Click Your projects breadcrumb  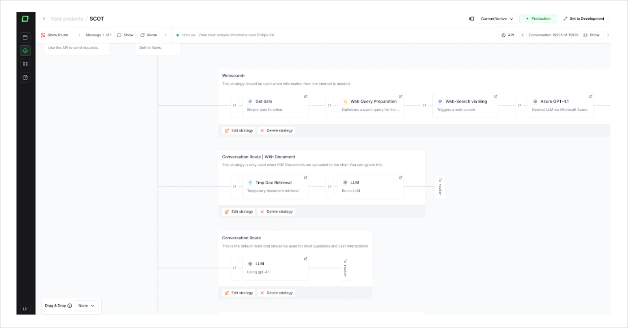[x=67, y=19]
